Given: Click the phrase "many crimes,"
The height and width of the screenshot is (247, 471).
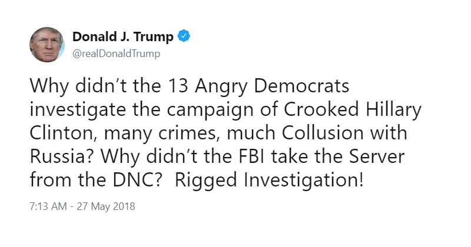Looking at the screenshot, I should pos(160,134).
